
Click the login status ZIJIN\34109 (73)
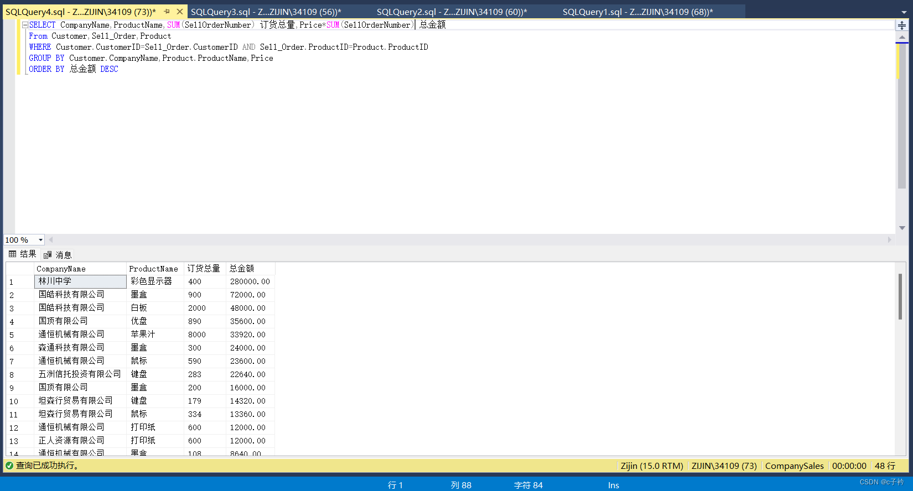point(724,466)
